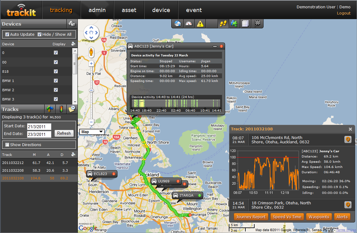Uncheck display for device 00
The width and height of the screenshot is (357, 233).
pyautogui.click(x=56, y=62)
